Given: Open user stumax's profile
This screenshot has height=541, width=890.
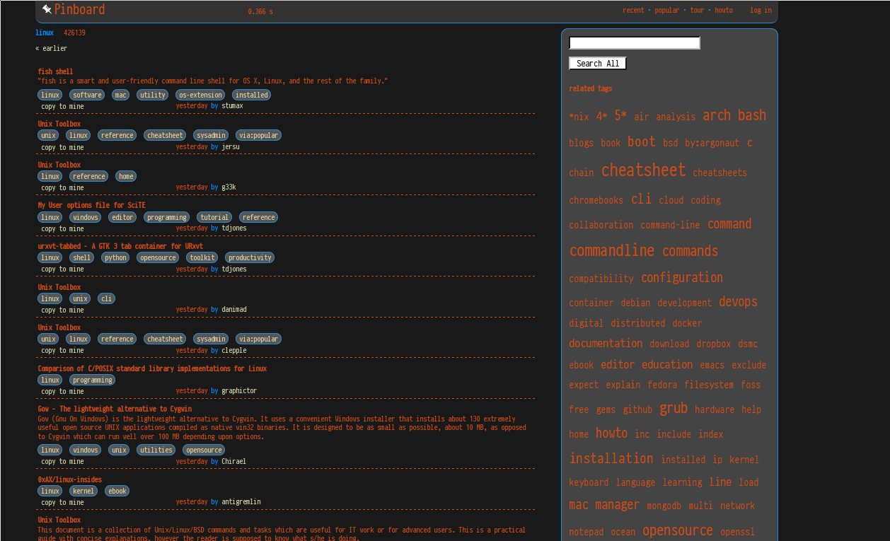Looking at the screenshot, I should 232,106.
